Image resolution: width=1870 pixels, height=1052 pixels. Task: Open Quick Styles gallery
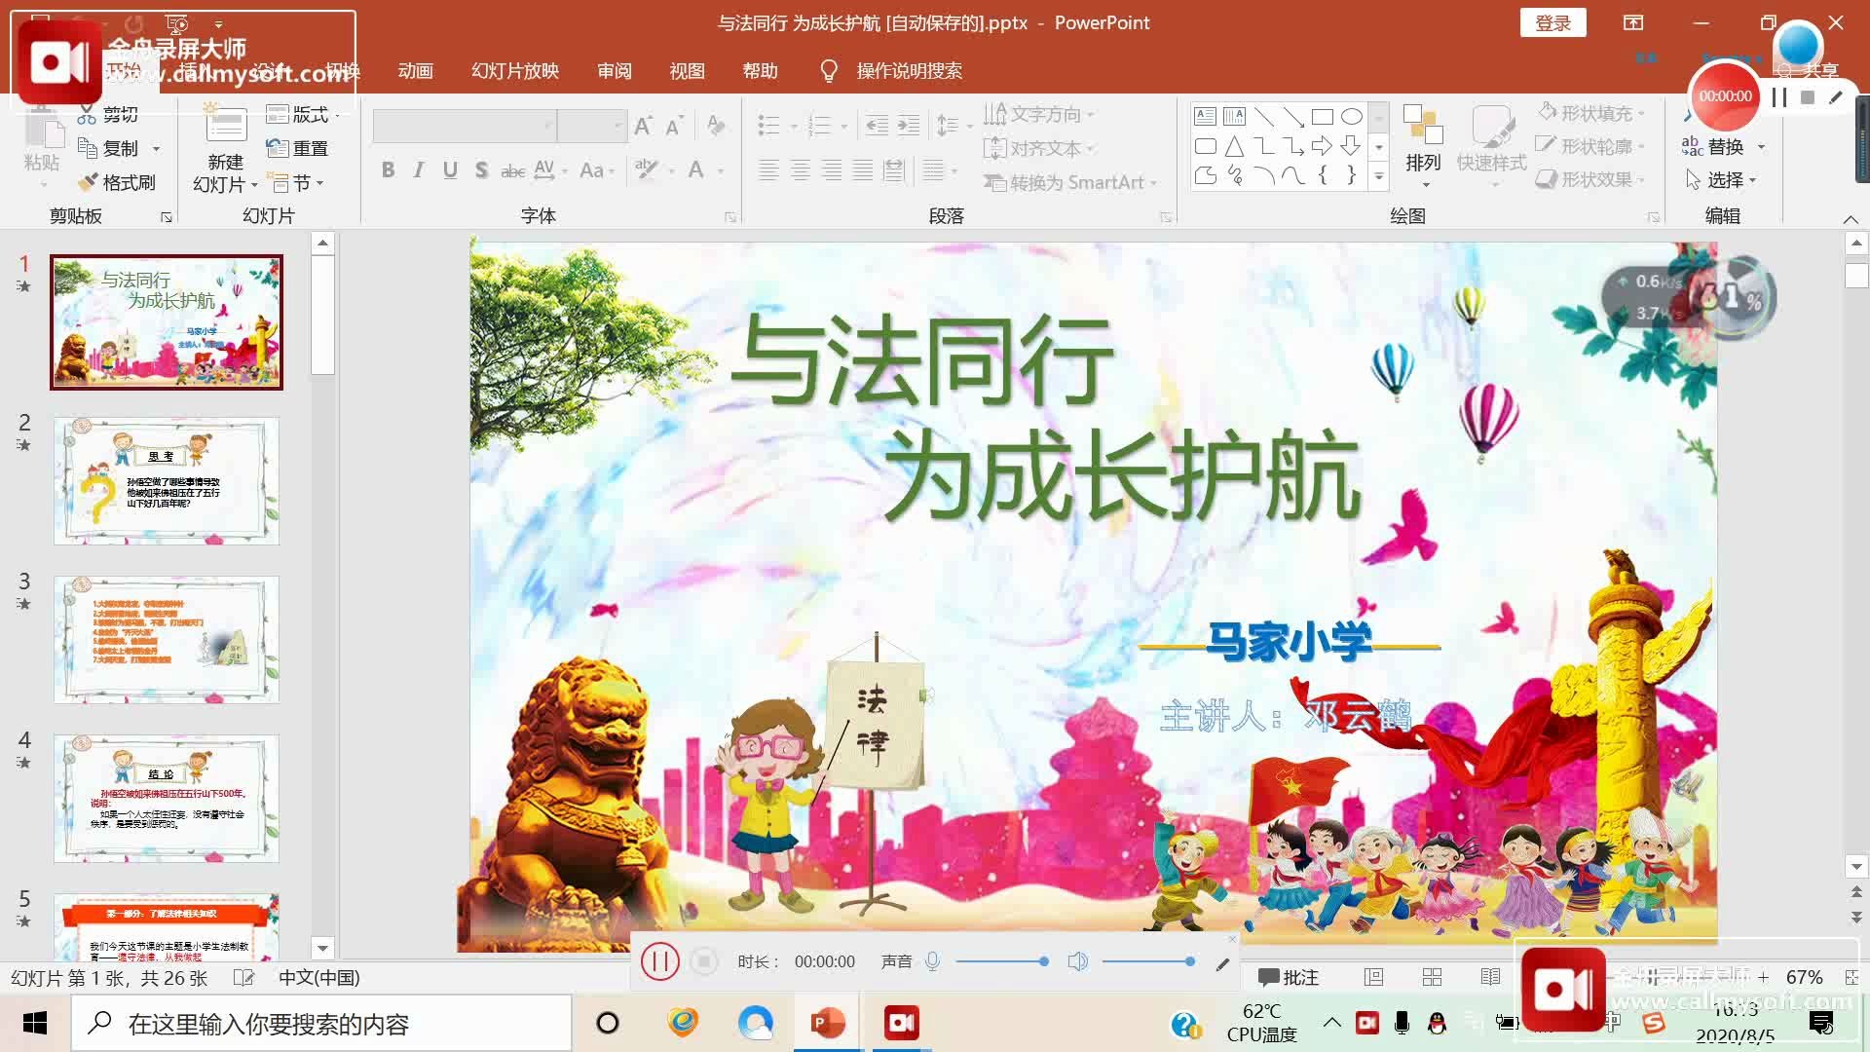tap(1491, 146)
